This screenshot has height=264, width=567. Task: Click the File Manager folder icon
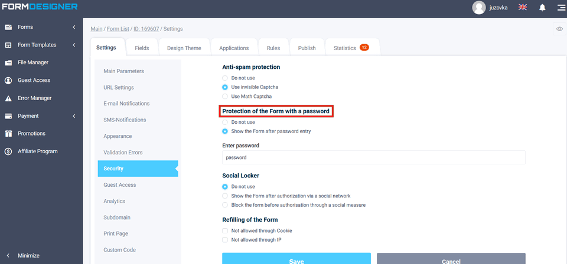8,62
